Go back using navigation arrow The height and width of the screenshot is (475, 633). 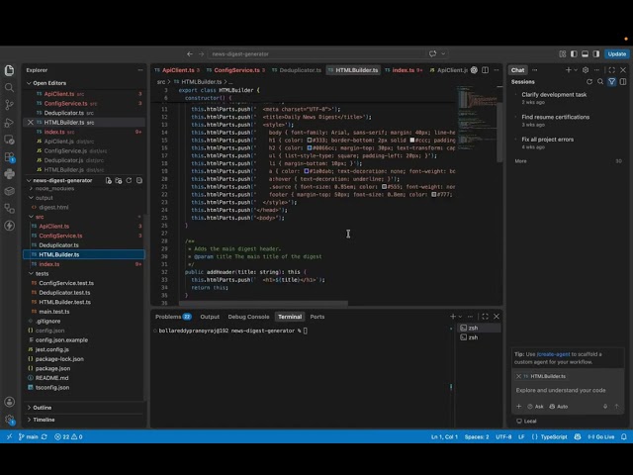tap(190, 53)
